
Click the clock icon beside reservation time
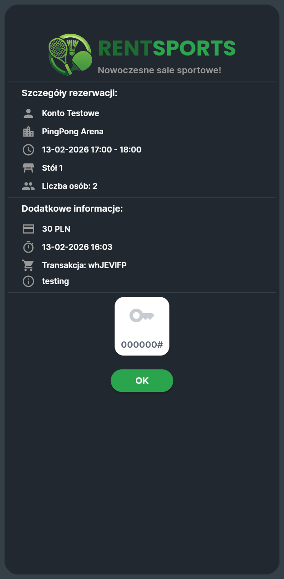29,150
